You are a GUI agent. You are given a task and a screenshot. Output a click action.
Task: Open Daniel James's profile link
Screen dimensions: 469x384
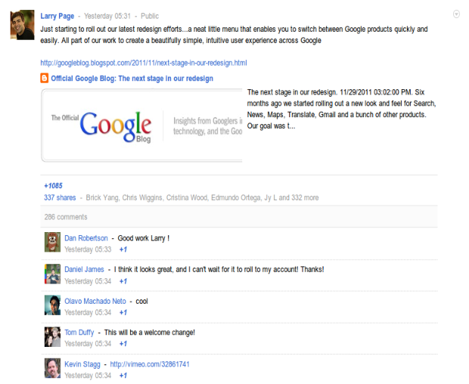85,270
